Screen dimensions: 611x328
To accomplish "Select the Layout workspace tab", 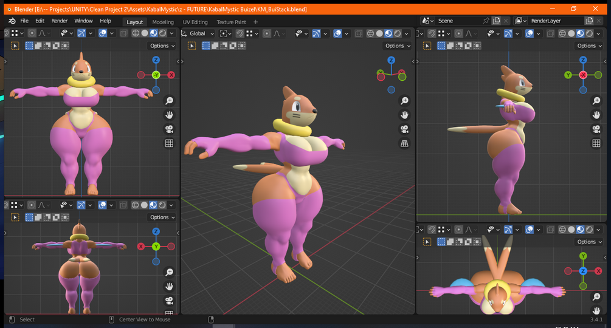I will tap(134, 22).
